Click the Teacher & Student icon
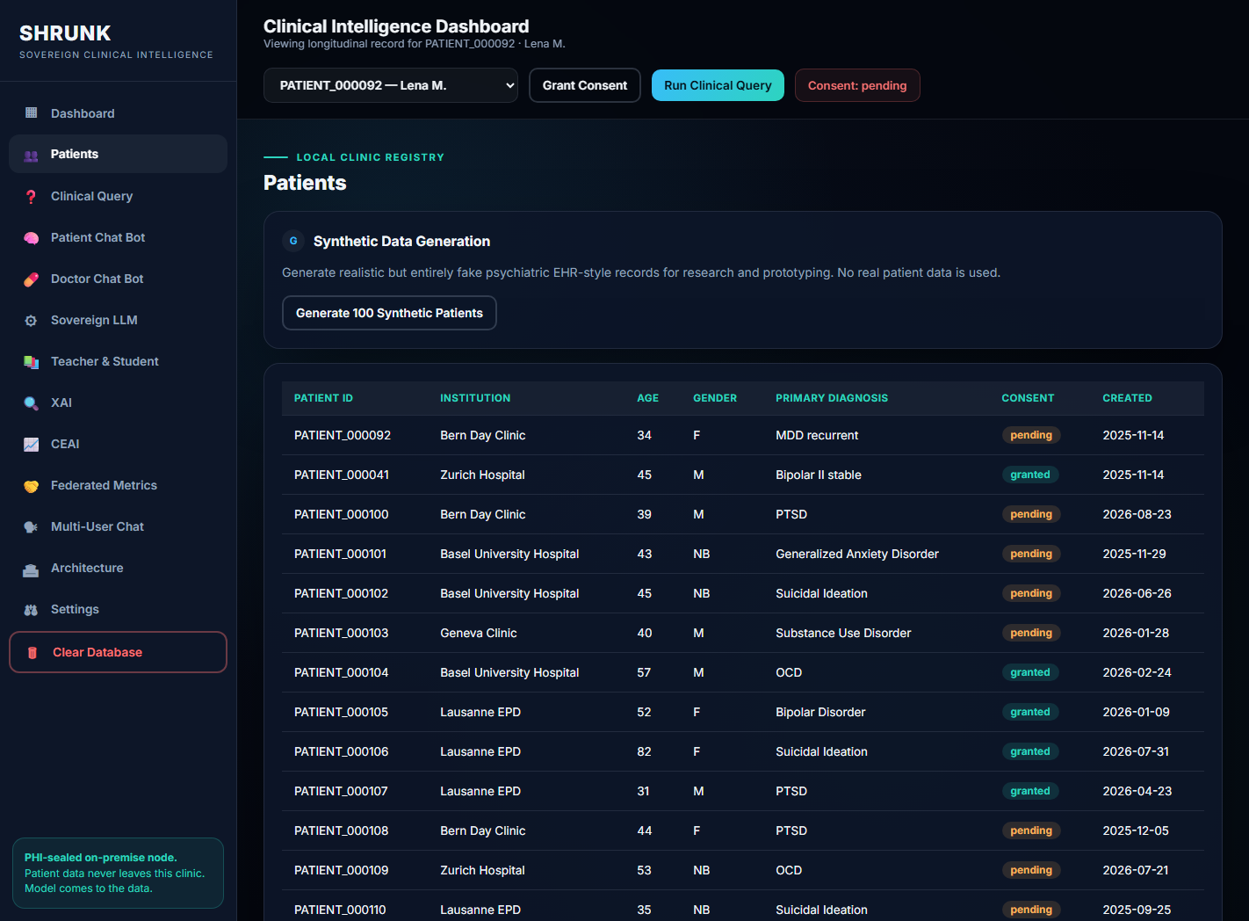The height and width of the screenshot is (921, 1249). point(32,362)
